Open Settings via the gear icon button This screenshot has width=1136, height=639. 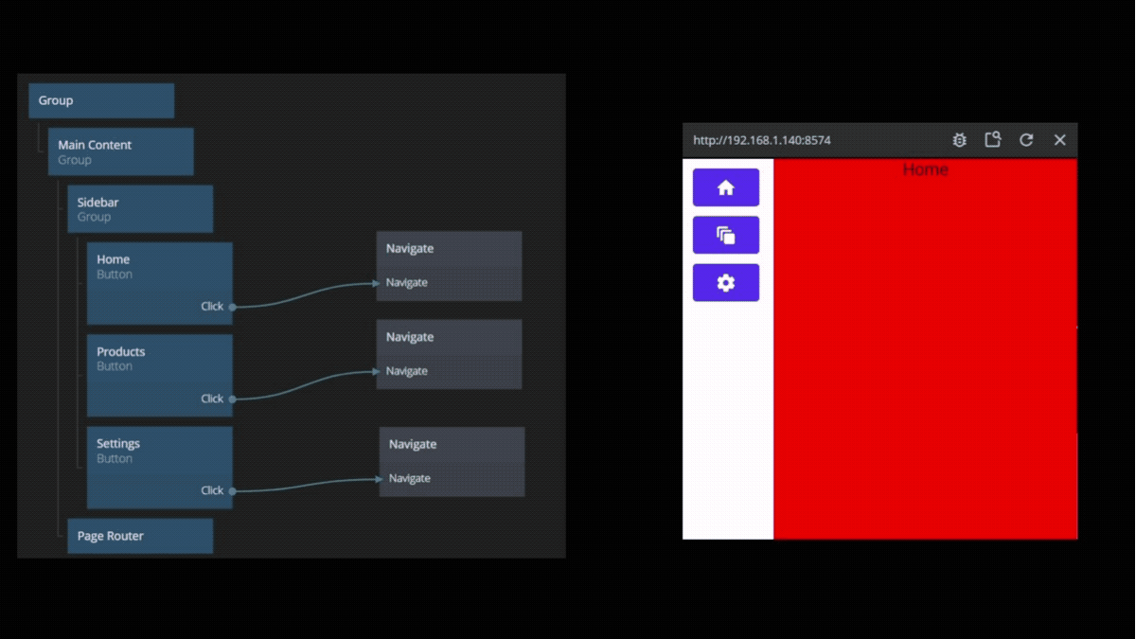coord(725,283)
